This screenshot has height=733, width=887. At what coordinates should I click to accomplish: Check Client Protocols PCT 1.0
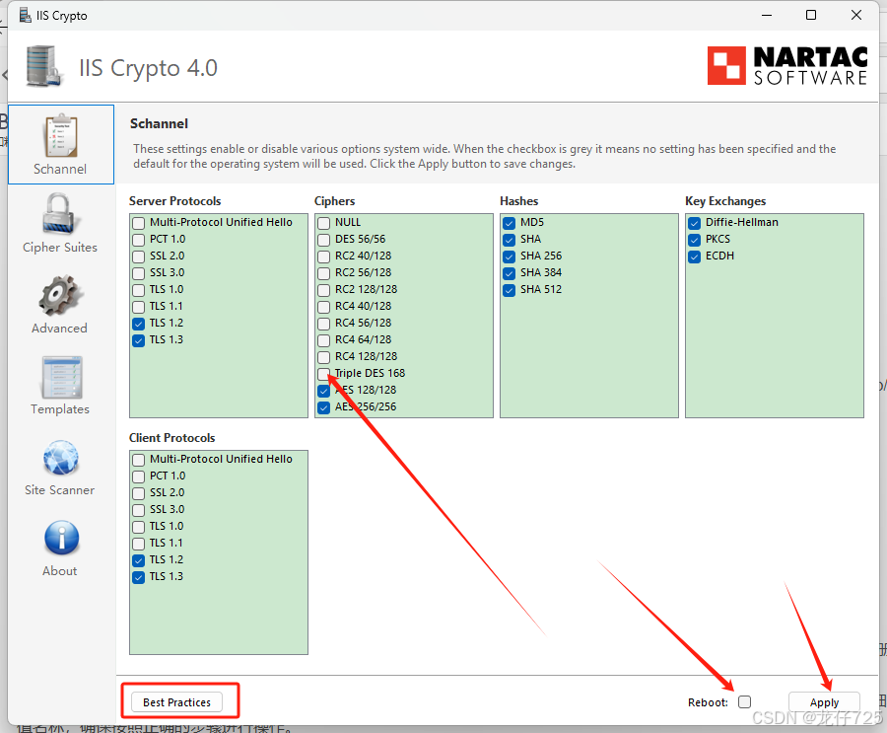(x=139, y=476)
